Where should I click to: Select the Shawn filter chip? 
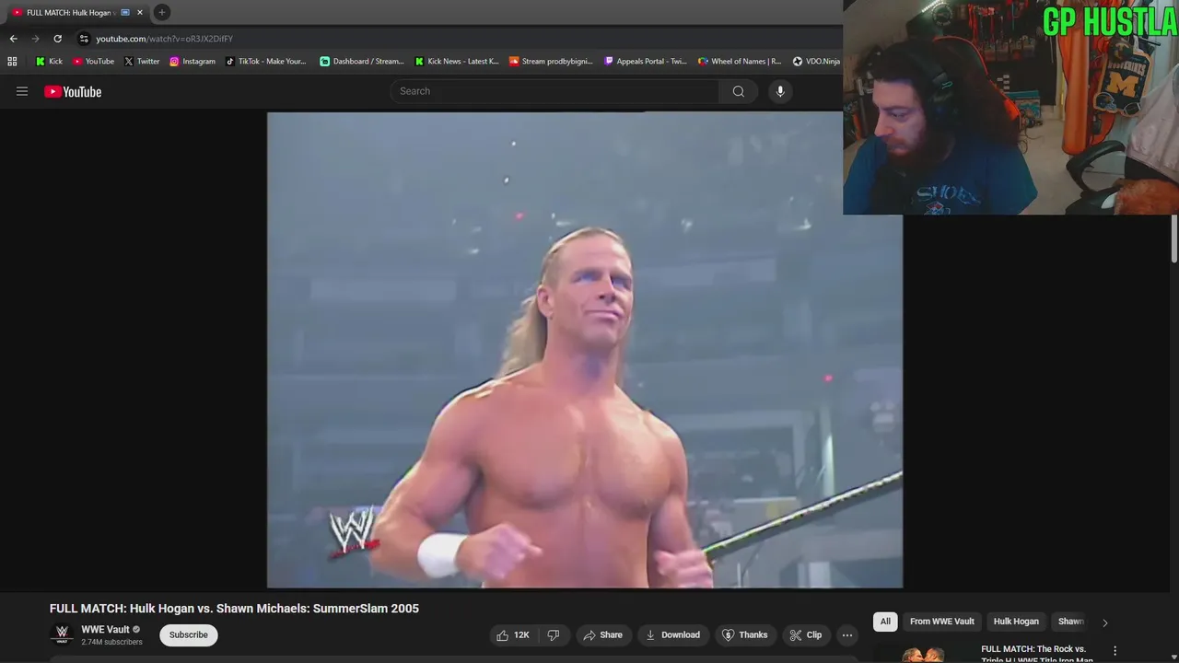(1070, 622)
